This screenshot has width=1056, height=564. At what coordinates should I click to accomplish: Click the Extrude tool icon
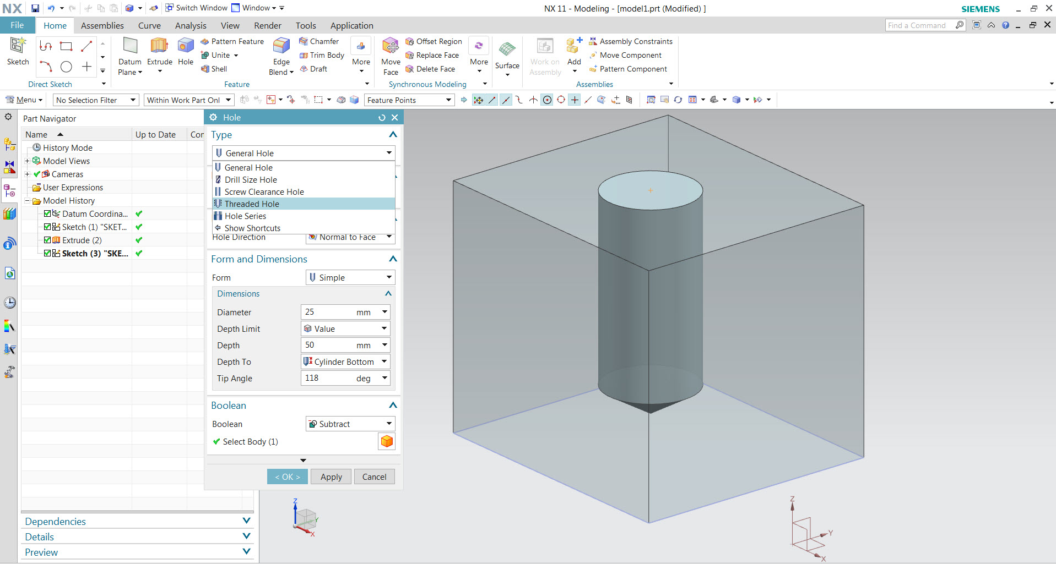point(159,47)
